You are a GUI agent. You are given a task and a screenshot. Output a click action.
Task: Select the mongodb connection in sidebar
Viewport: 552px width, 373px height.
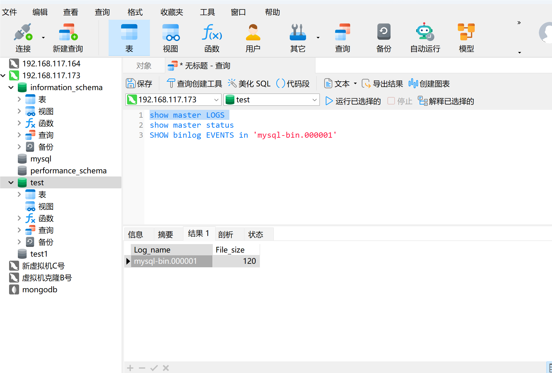39,290
